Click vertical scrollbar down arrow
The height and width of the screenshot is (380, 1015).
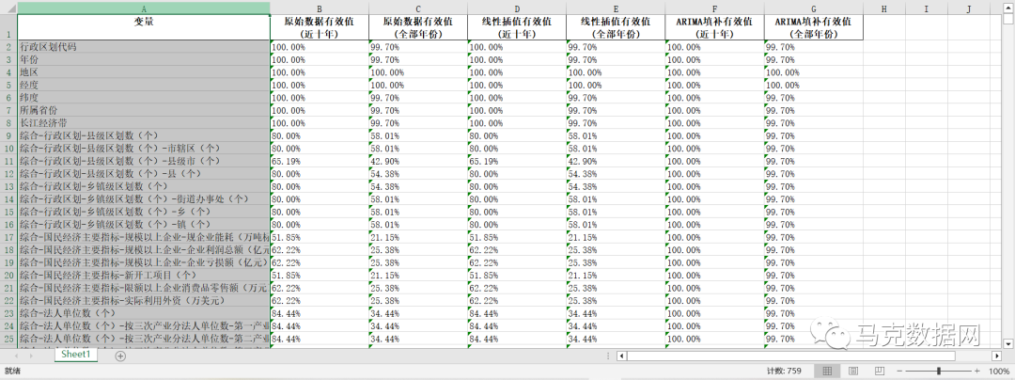(x=1009, y=342)
